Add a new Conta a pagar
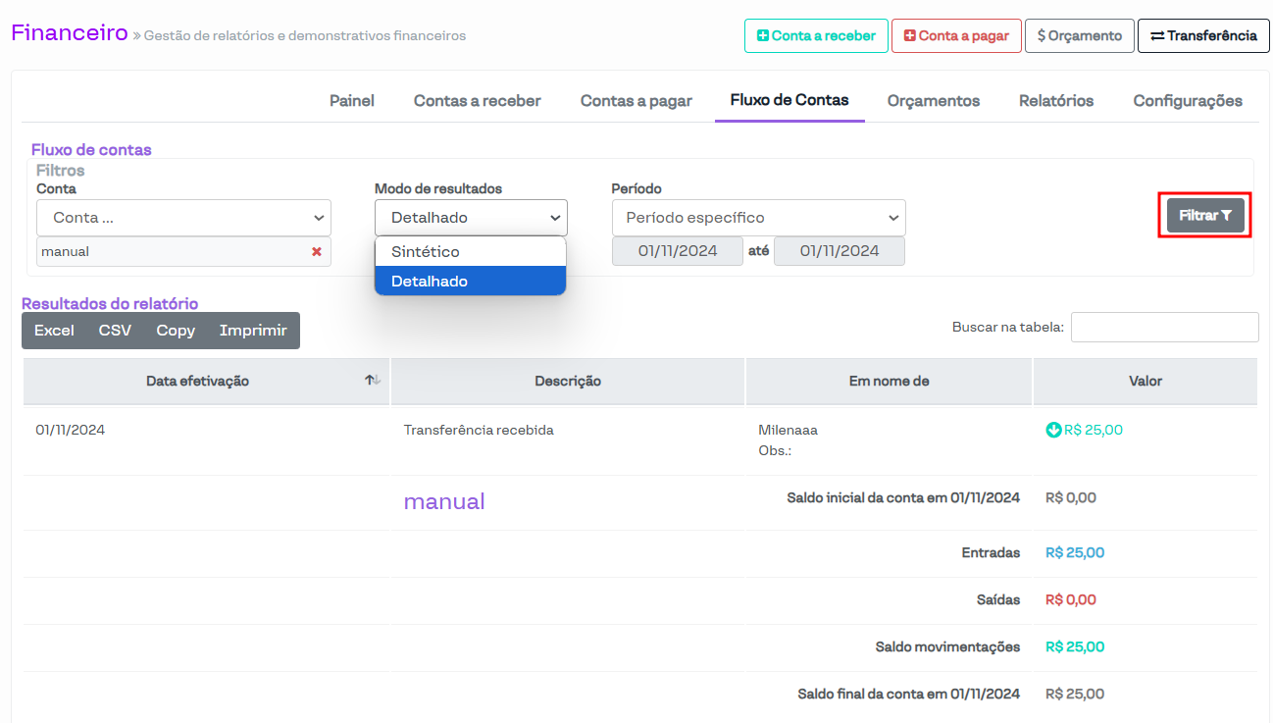Screen dimensions: 1273x723 [956, 35]
